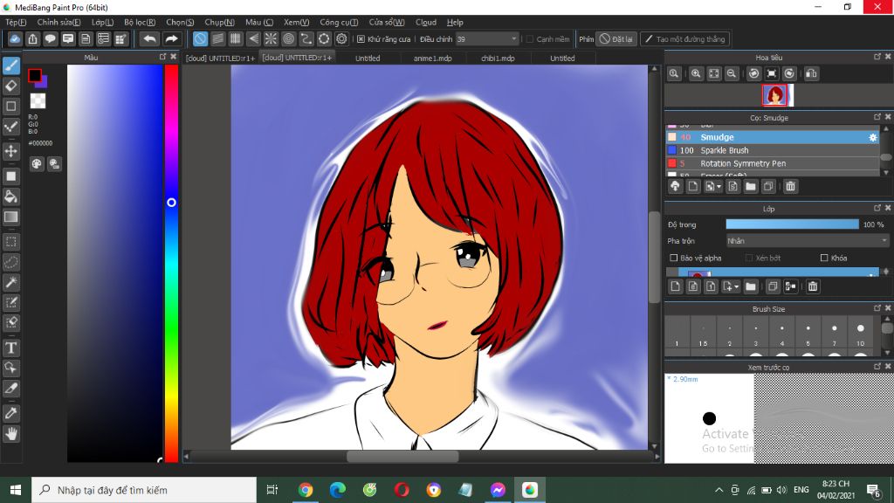Image resolution: width=894 pixels, height=503 pixels.
Task: Click the Redo arrow in toolbar
Action: [x=171, y=38]
